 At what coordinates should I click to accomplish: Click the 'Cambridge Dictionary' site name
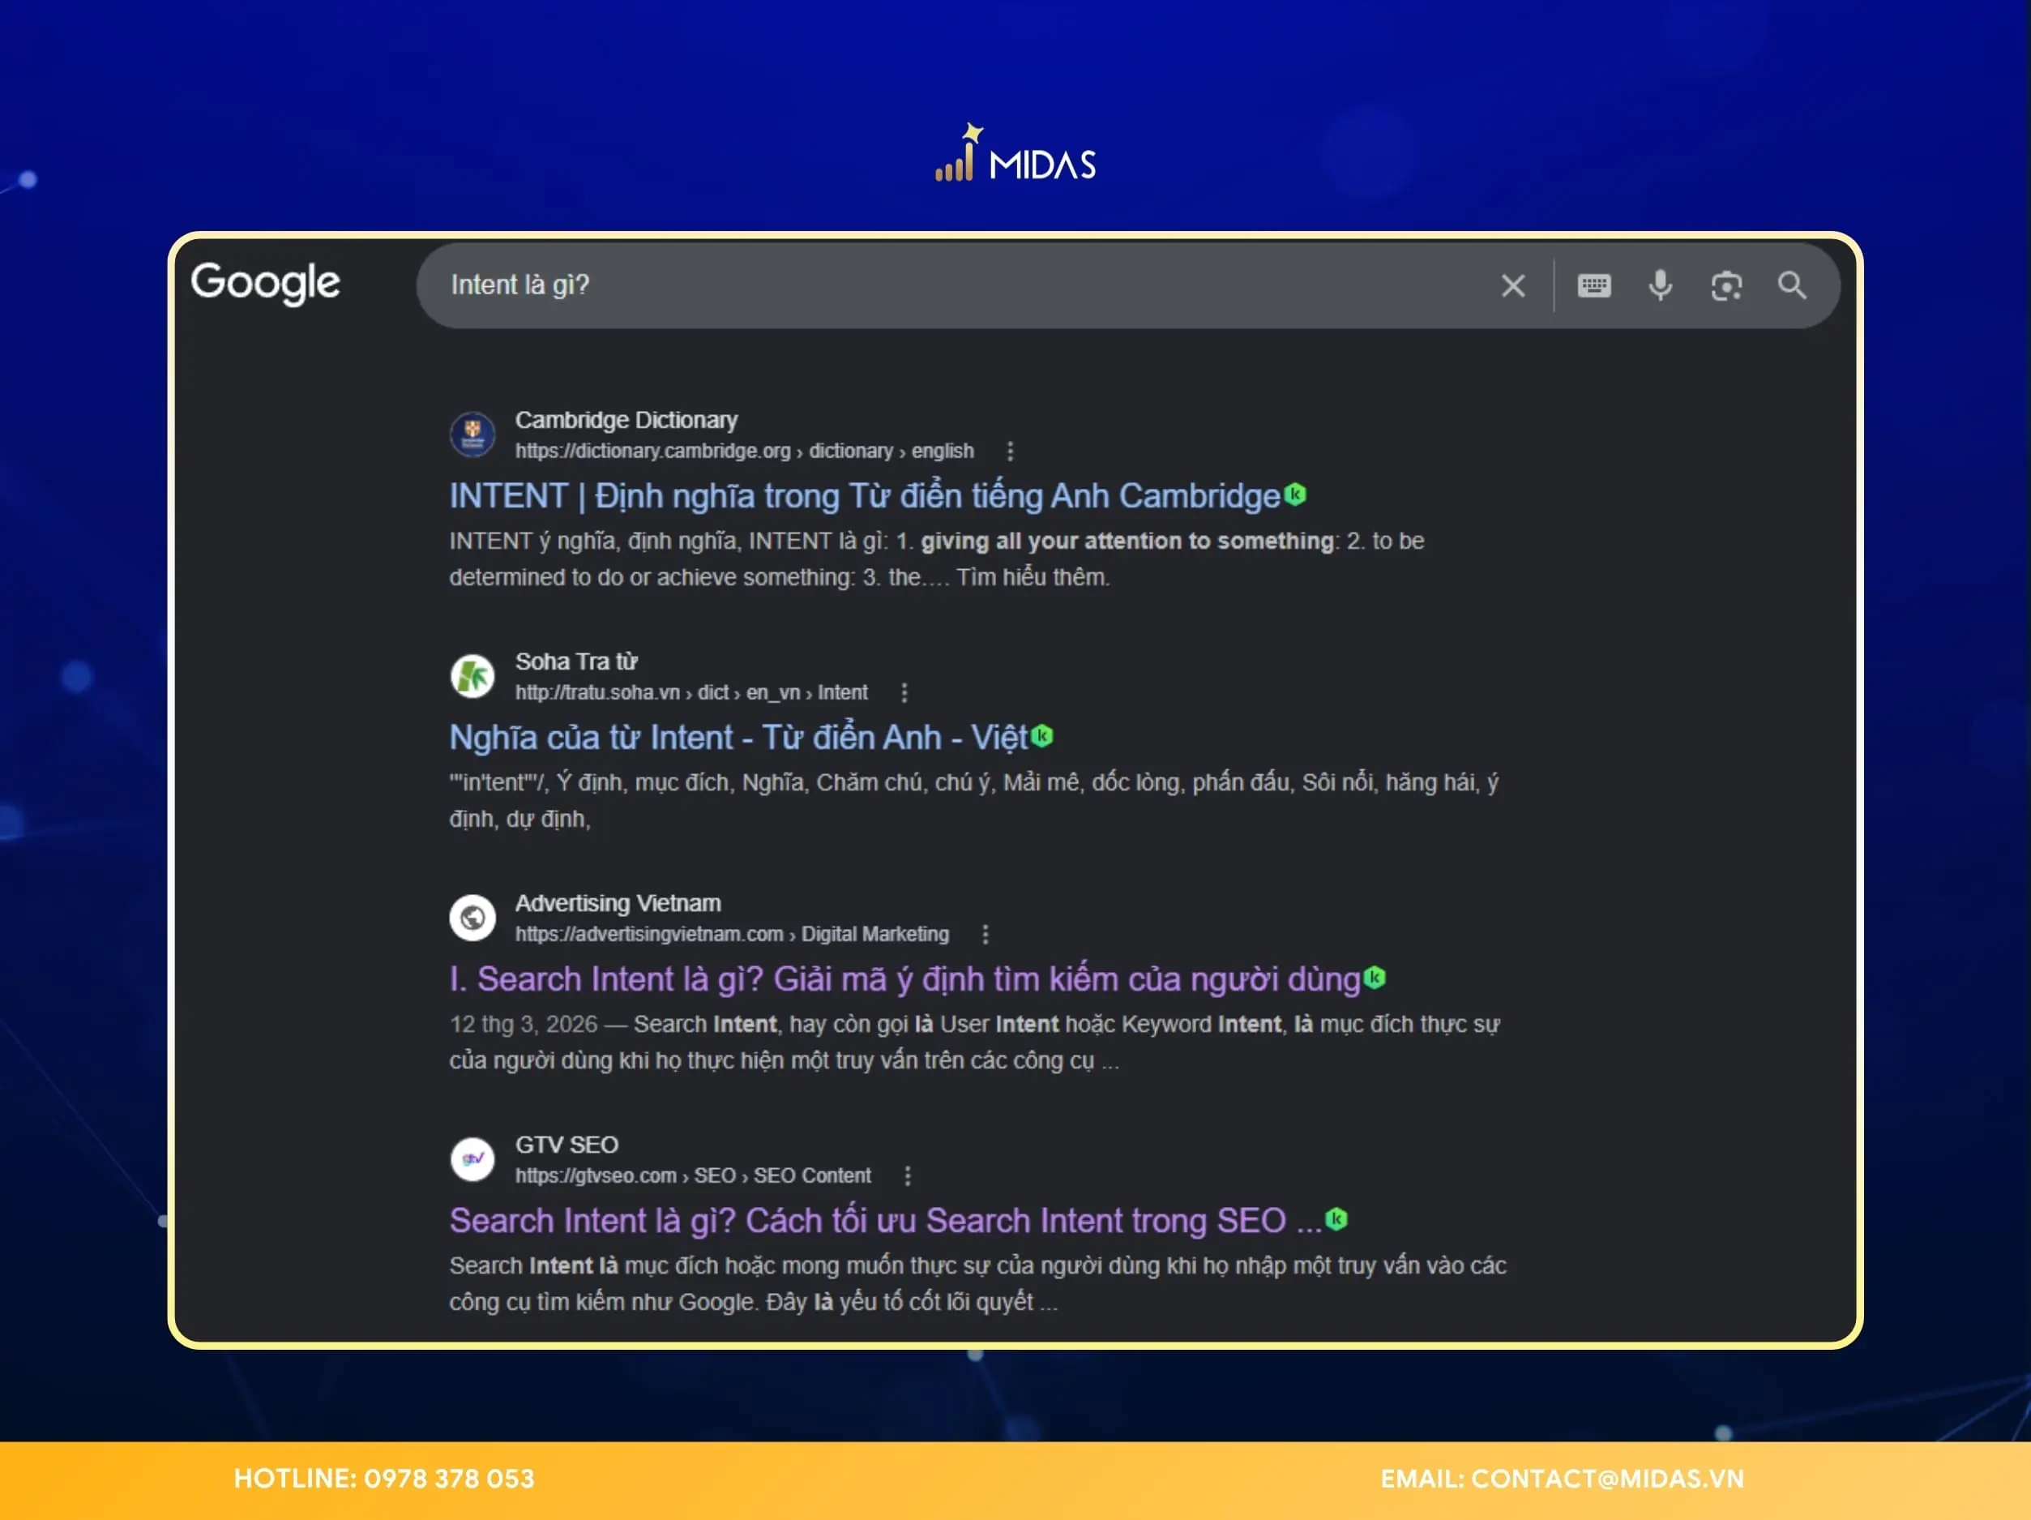click(x=626, y=420)
